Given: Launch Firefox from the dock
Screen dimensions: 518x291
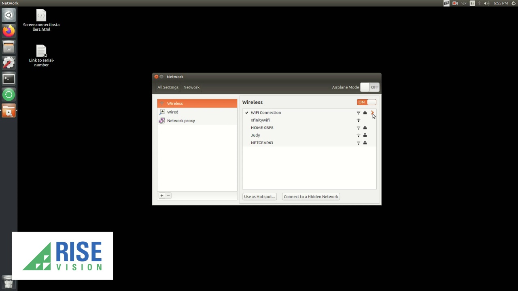Looking at the screenshot, I should click(8, 31).
